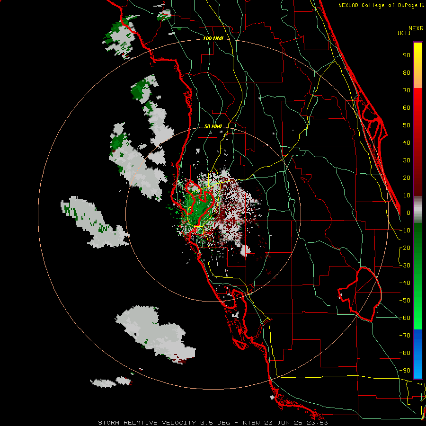
Task: Click the "NEXR" label at top right
Action: (416, 28)
